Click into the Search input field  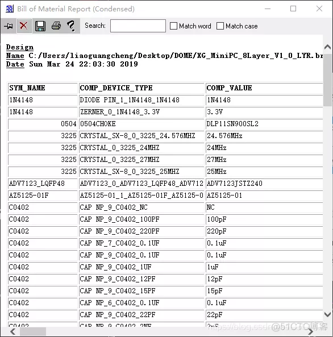coord(138,26)
